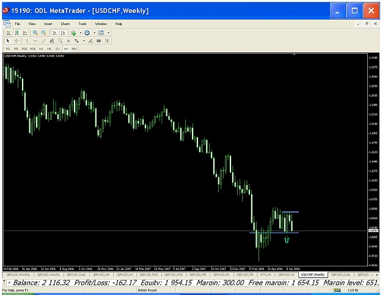Expand the Indicators dropdown arrow

click(x=81, y=33)
